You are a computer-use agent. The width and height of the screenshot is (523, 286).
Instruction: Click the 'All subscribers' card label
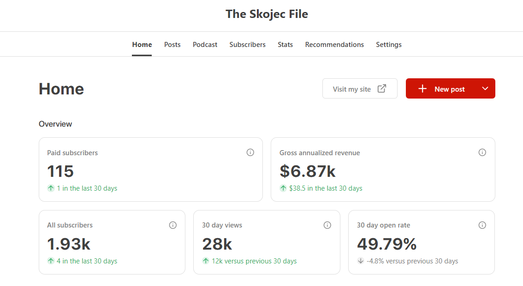coord(70,225)
